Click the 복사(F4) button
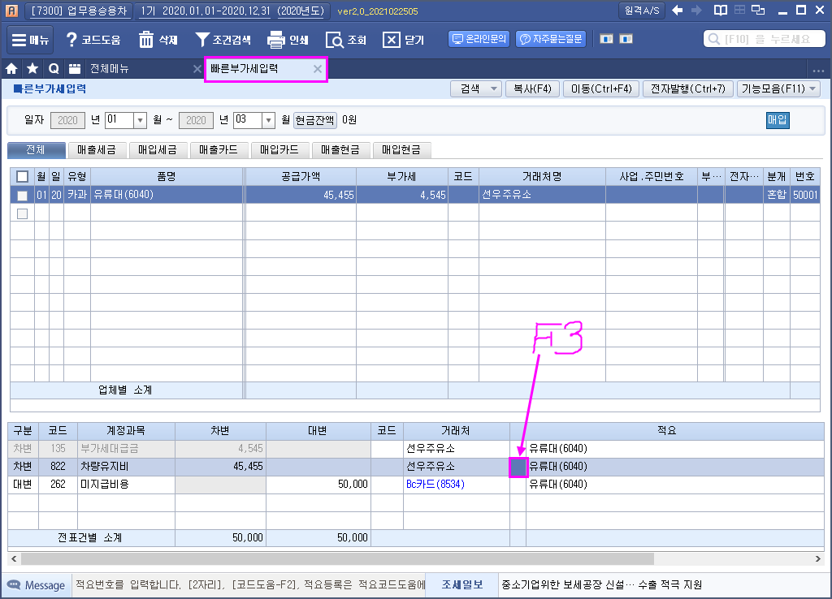 [532, 89]
